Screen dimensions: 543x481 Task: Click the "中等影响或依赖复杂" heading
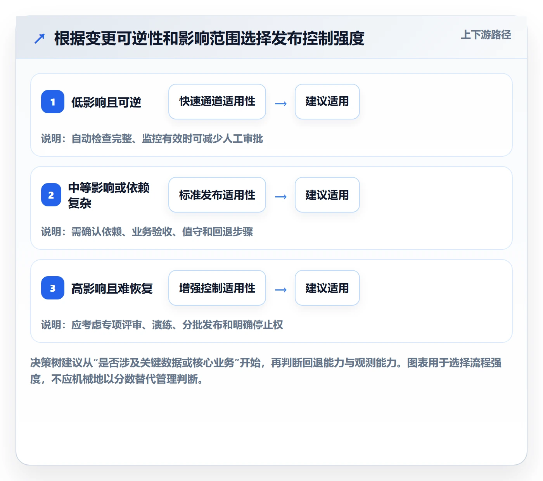[109, 195]
